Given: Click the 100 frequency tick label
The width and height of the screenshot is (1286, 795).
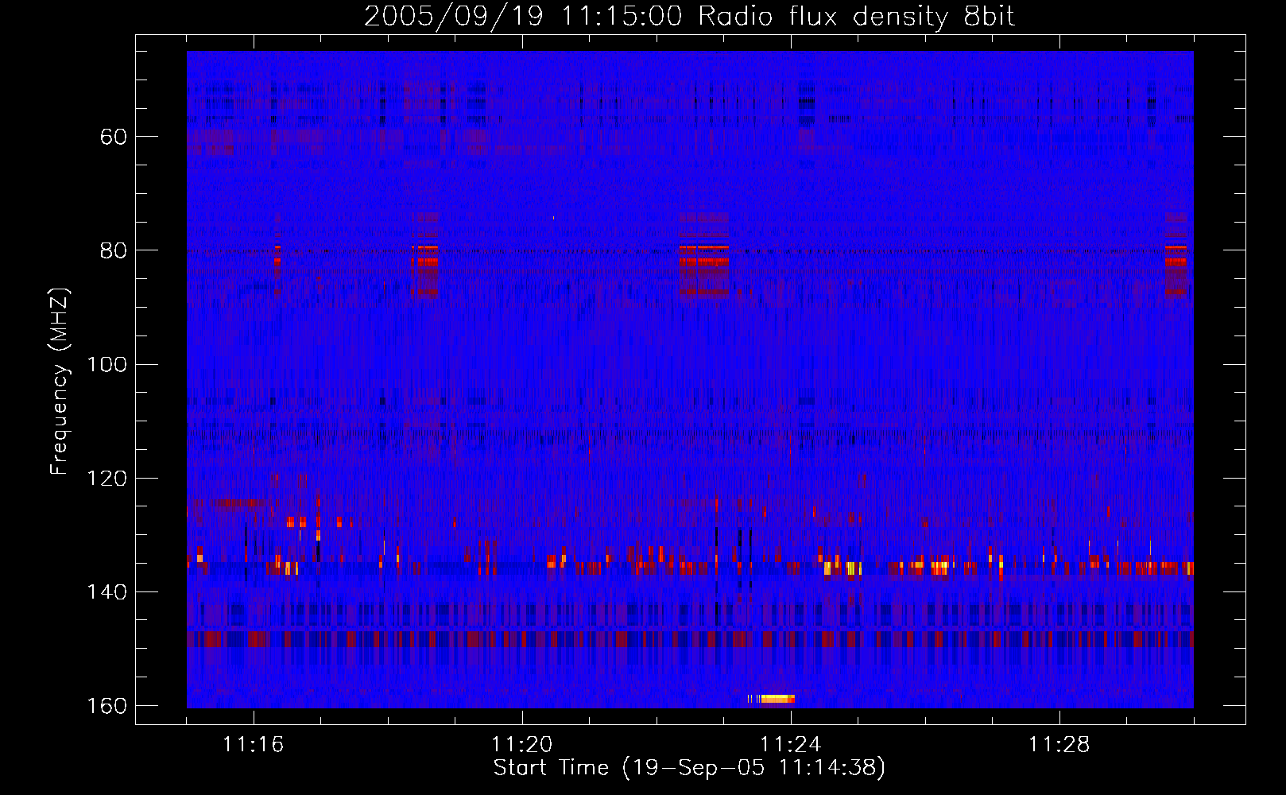Looking at the screenshot, I should click(x=107, y=365).
